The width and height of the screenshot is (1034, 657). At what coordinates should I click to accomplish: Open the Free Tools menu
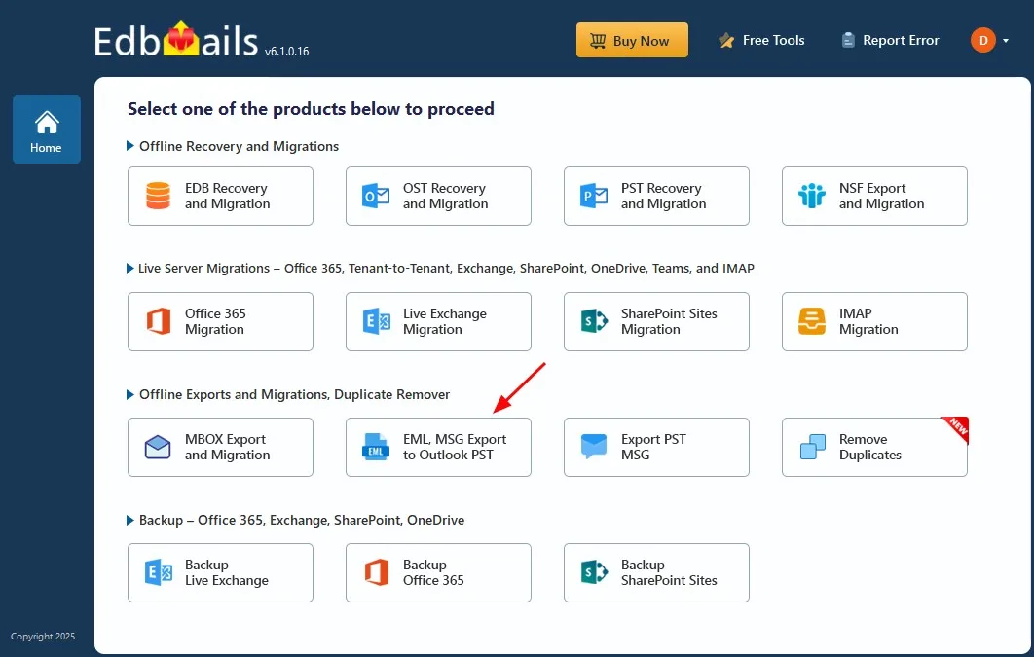[761, 40]
